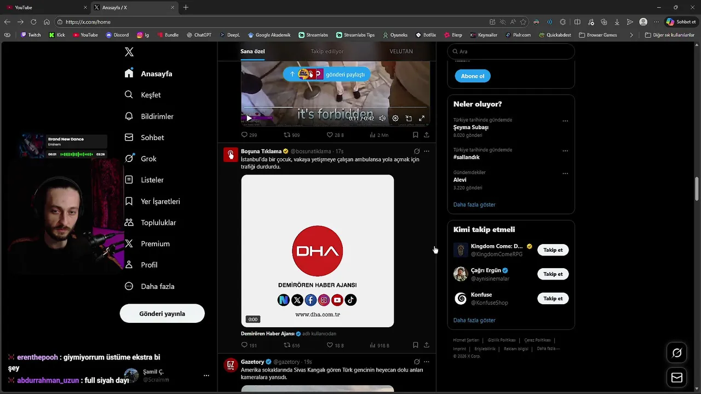Click Abone ol button
Screen dimensions: 701x394
[473, 76]
